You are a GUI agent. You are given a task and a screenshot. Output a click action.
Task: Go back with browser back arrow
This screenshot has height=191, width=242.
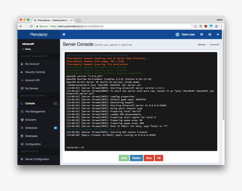(x=21, y=26)
